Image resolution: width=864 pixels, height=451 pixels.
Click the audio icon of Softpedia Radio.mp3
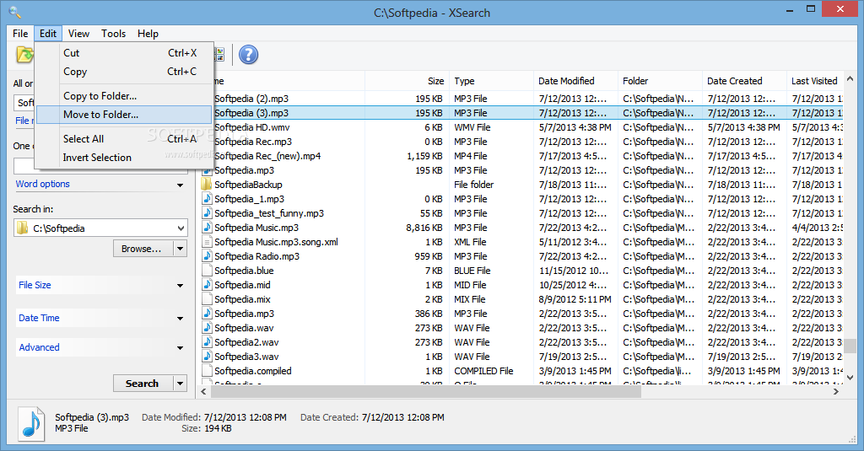coord(207,256)
